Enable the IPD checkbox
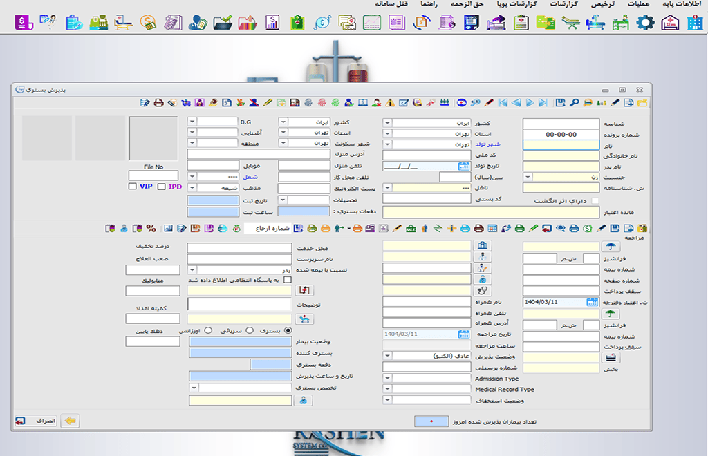Screen dimensions: 708x456 click(161, 187)
